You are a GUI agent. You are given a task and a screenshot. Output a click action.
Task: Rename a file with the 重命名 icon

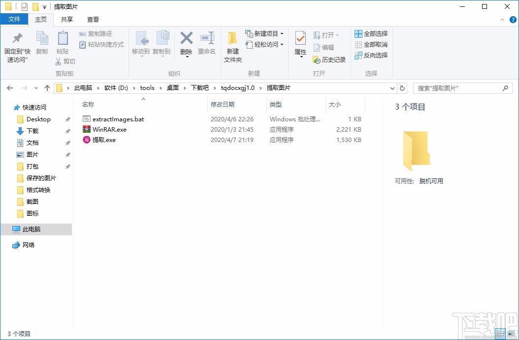207,43
